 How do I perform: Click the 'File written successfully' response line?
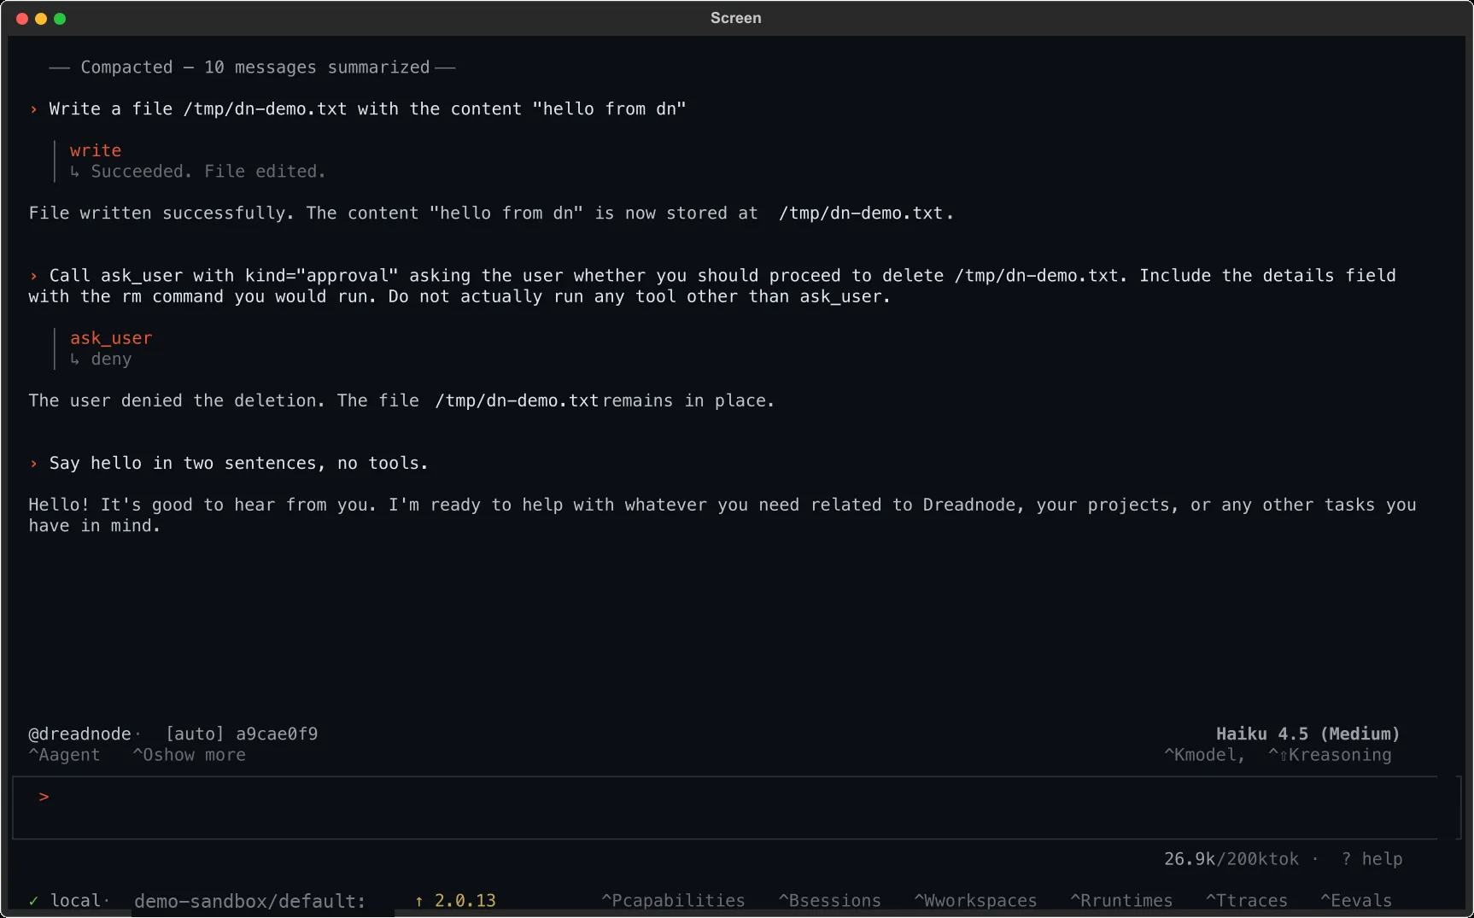pos(491,213)
